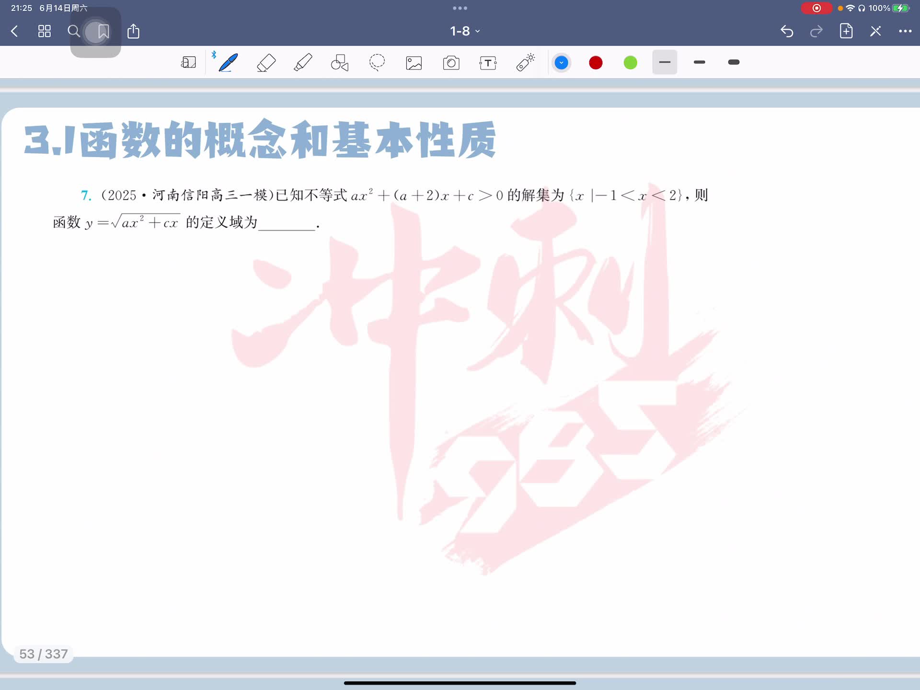
Task: Select the Pen tool
Action: click(x=228, y=63)
